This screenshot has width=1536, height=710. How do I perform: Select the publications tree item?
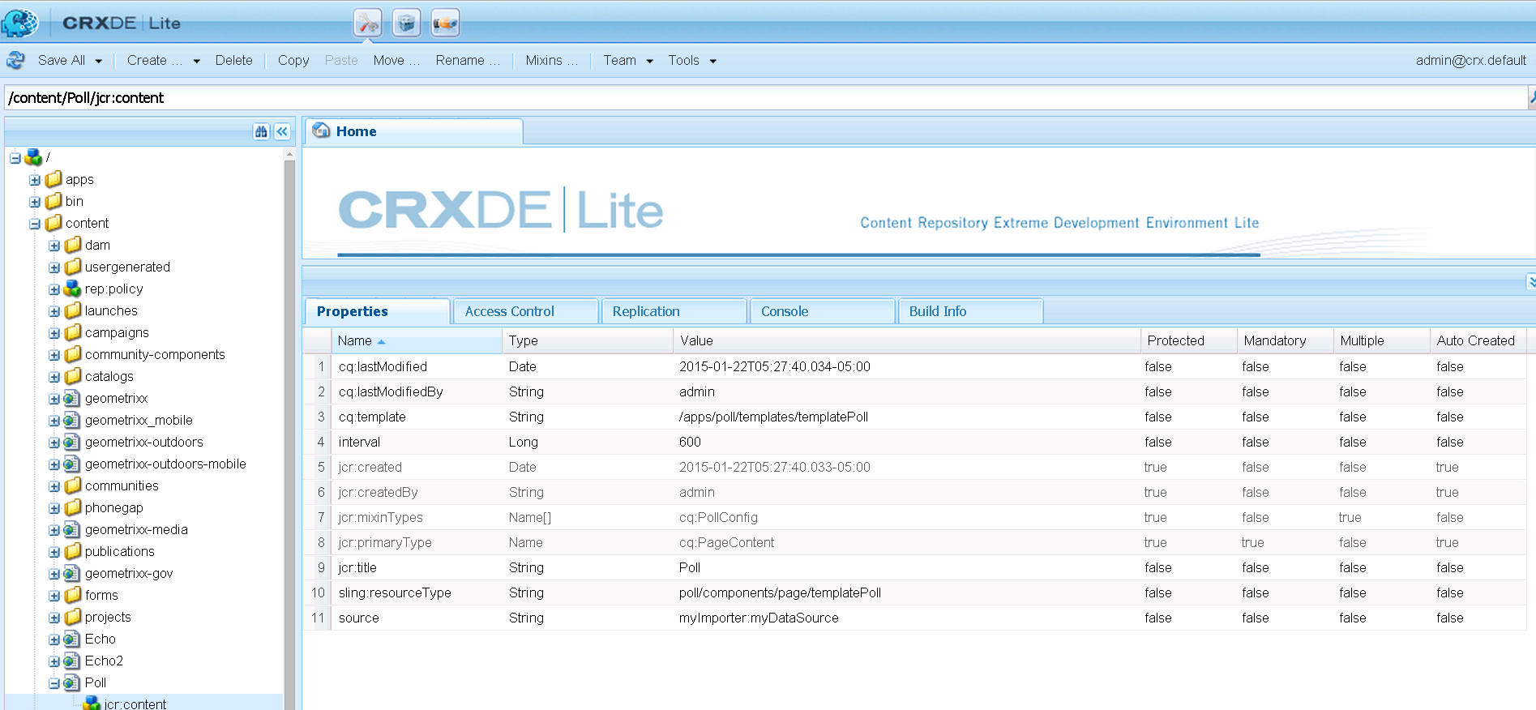pyautogui.click(x=119, y=551)
